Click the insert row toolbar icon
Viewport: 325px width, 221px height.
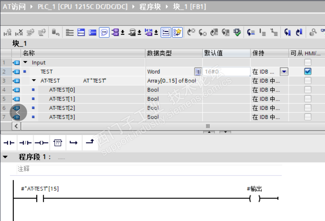click(x=31, y=32)
